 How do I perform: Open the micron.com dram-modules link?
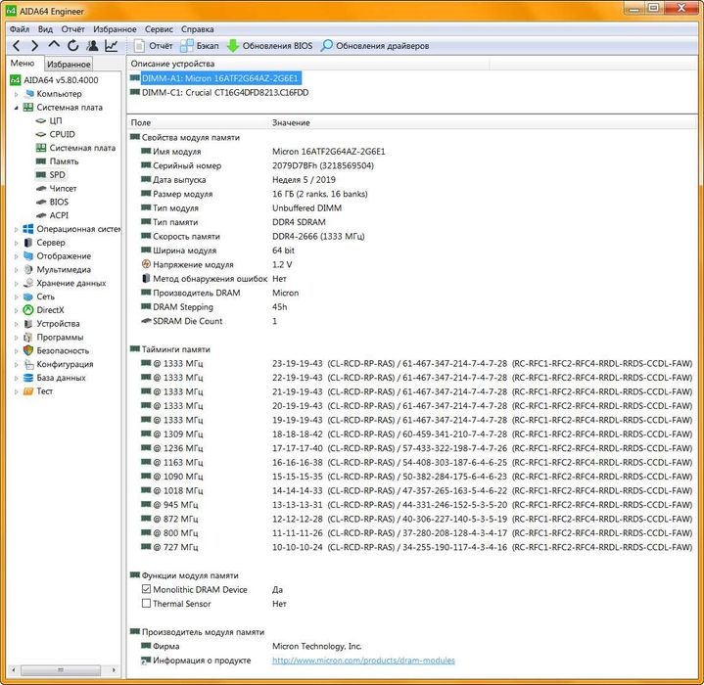pos(363,661)
